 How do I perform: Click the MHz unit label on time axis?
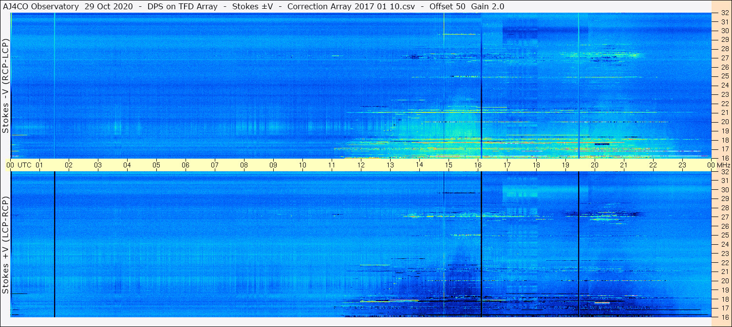[x=724, y=165]
